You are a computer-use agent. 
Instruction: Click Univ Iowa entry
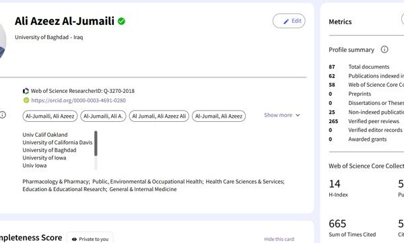pos(34,166)
